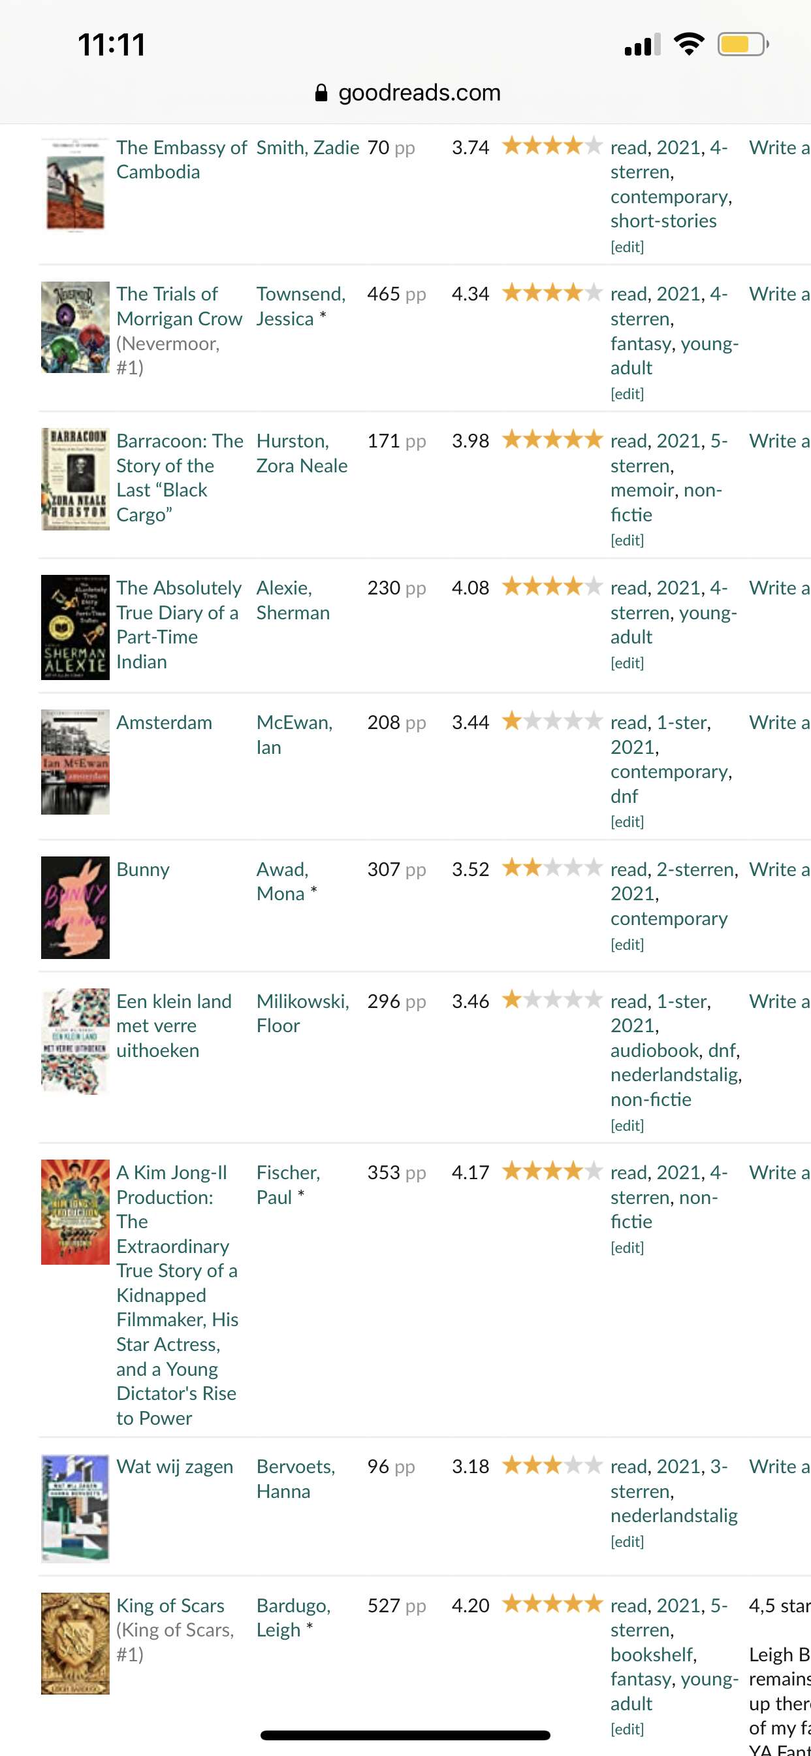The image size is (811, 1756).
Task: Tap the lock icon beside goodreads.com
Action: [321, 93]
